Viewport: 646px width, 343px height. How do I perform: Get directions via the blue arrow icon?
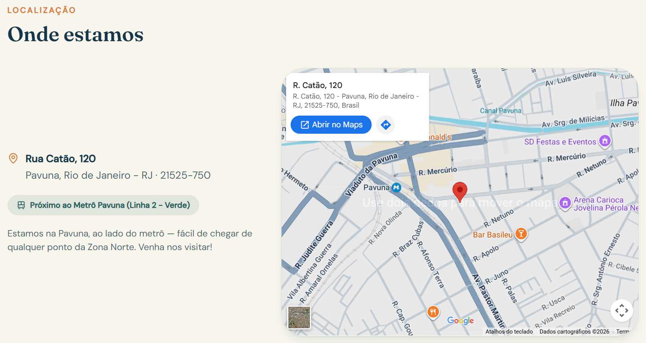pyautogui.click(x=386, y=125)
